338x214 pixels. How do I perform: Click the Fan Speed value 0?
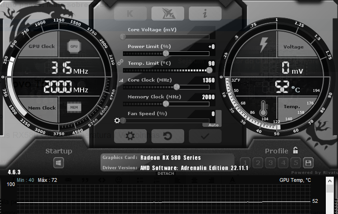[213, 114]
